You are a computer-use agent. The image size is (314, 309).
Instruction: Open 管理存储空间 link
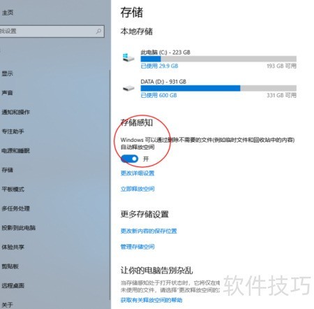click(137, 247)
